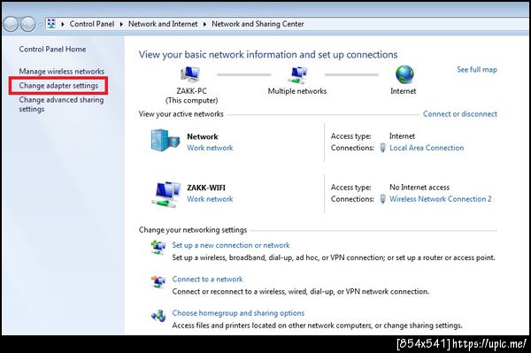Click the Local Area Connection plug icon
531x353 pixels.
382,148
